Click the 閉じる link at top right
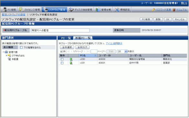The width and height of the screenshot is (189, 118). tap(184, 3)
